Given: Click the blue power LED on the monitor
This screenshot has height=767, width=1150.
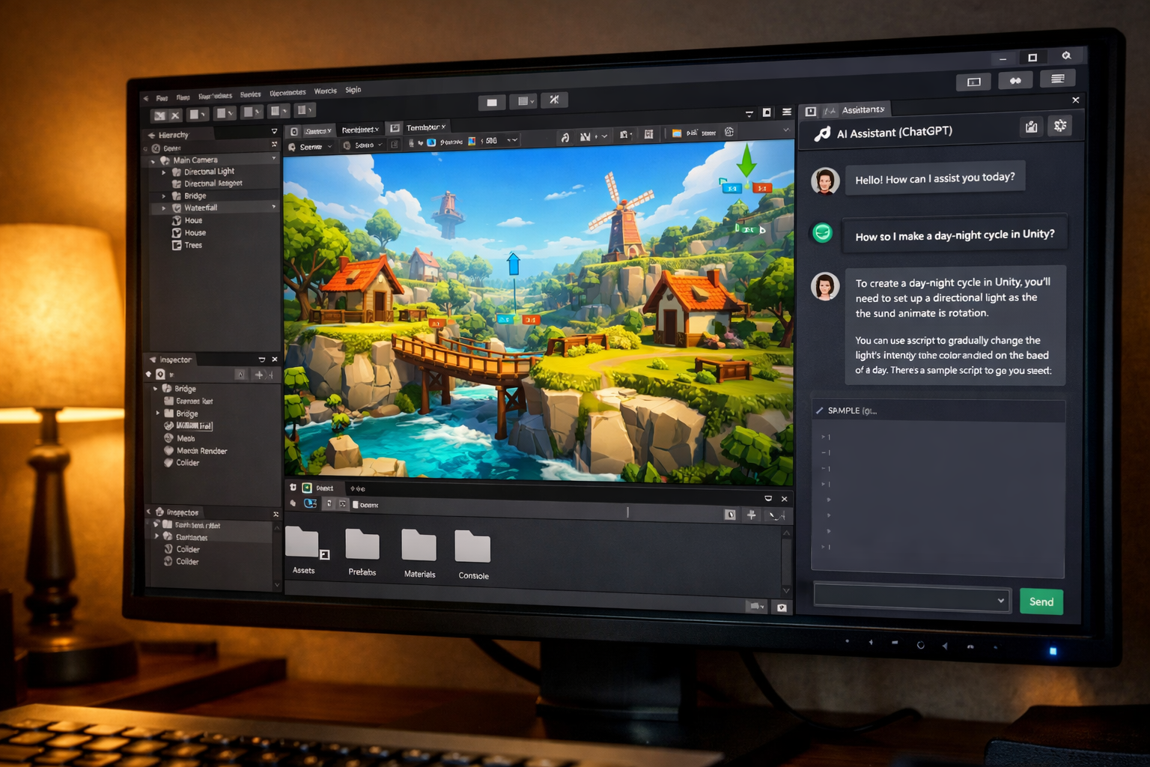Looking at the screenshot, I should coord(1053,651).
